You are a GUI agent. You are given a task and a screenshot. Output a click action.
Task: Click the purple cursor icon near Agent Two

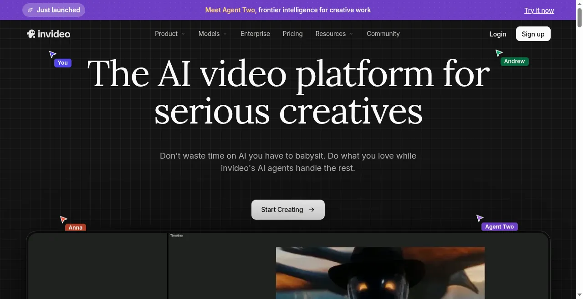point(480,218)
